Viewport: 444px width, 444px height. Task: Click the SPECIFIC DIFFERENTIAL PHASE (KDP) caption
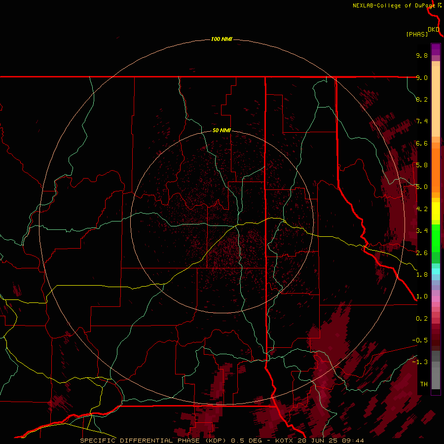pyautogui.click(x=154, y=441)
